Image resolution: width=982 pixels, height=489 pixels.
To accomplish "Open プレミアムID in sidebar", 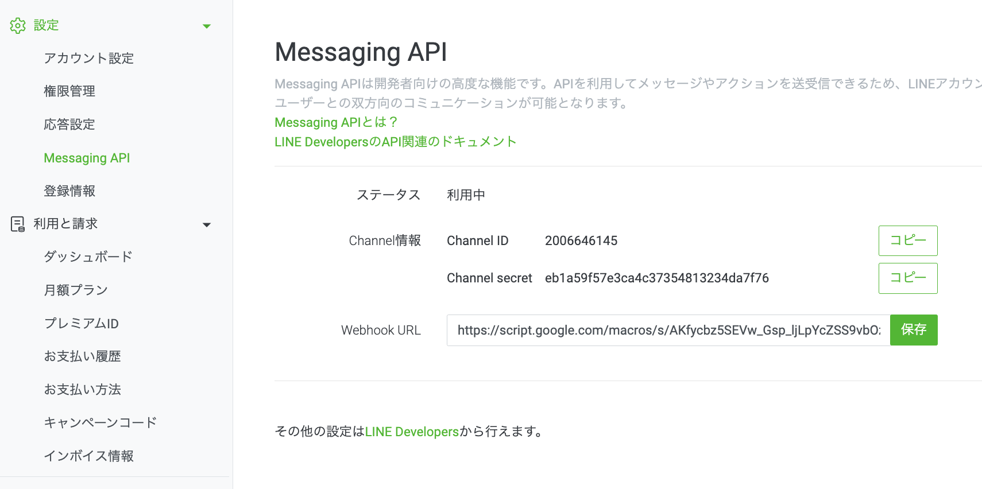I will pyautogui.click(x=82, y=323).
